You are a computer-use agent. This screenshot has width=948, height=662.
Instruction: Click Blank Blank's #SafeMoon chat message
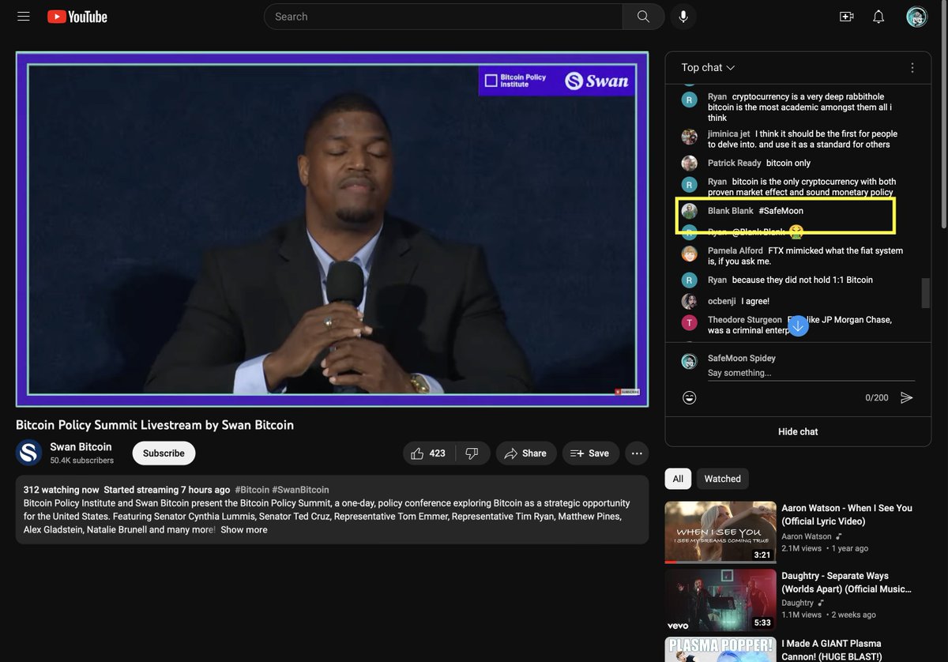coord(781,211)
